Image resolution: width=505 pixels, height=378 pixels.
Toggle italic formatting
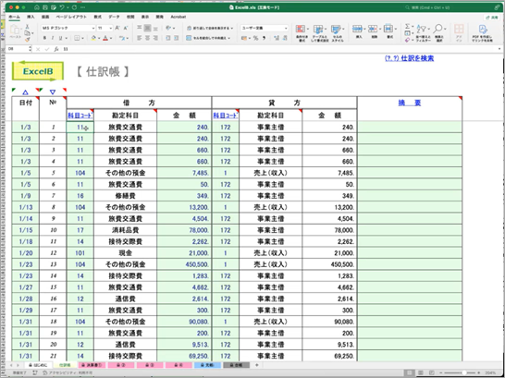tap(53, 38)
